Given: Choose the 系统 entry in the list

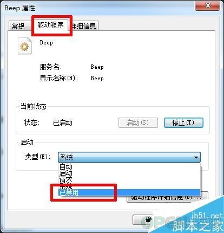Looking at the screenshot, I should pos(129,186).
